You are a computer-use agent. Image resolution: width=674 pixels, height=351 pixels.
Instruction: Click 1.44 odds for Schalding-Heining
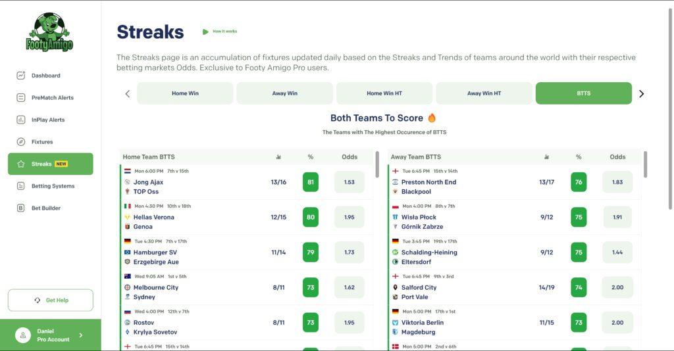tap(617, 252)
